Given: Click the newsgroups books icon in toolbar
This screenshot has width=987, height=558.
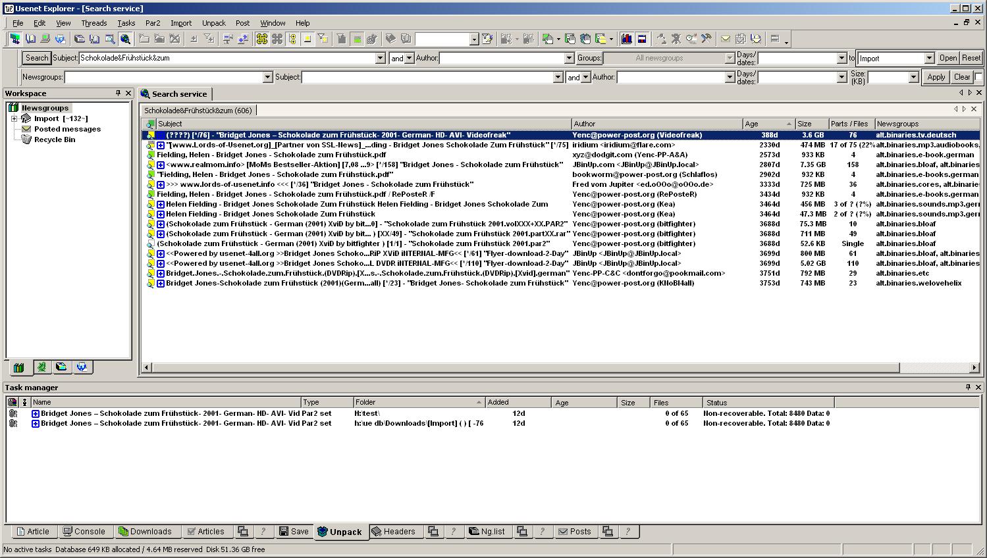Looking at the screenshot, I should coord(14,39).
